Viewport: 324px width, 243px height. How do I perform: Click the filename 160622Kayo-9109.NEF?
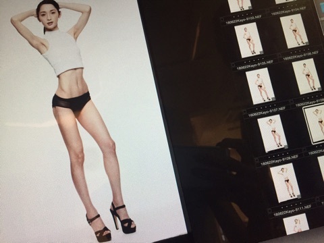point(279,160)
